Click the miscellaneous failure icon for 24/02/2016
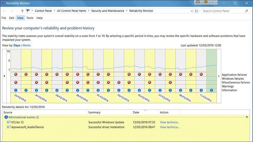Screen dimensions: 253x142 click(x=36, y=82)
